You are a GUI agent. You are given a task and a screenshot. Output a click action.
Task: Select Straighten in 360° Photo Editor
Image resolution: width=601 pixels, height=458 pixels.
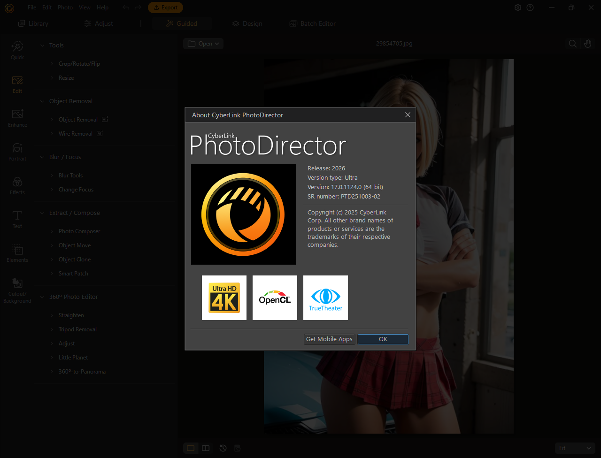(x=71, y=315)
